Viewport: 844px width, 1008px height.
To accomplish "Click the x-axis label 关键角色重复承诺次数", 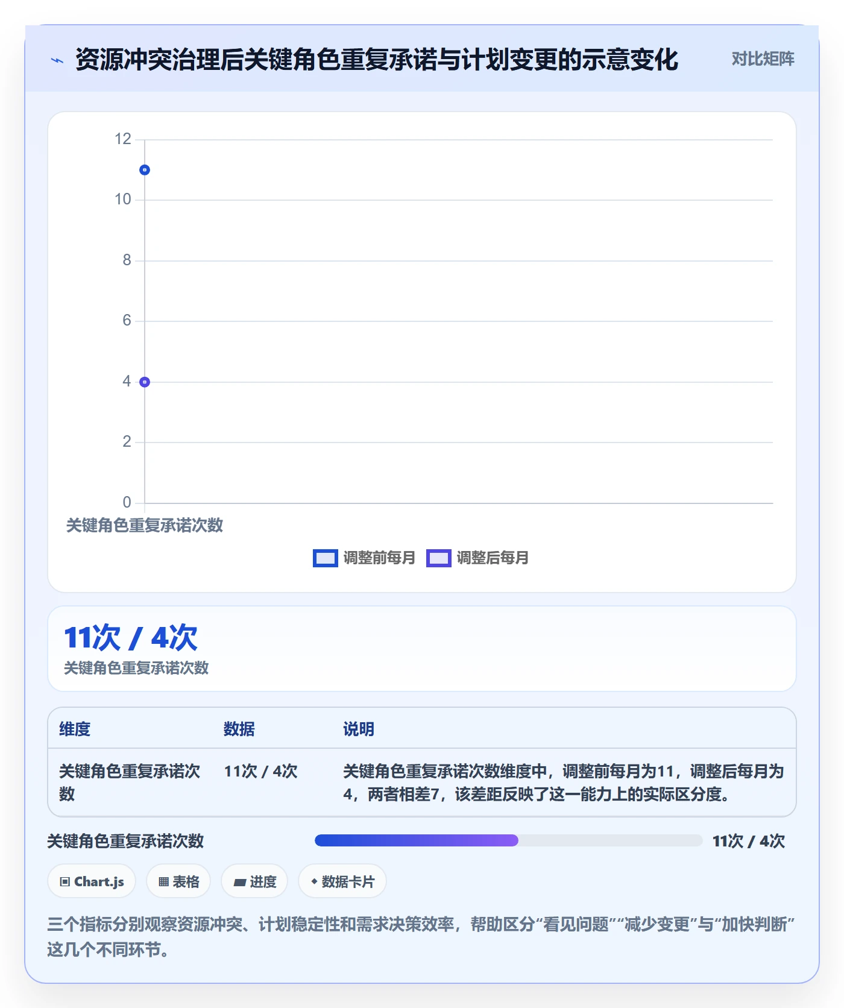I will tap(145, 525).
